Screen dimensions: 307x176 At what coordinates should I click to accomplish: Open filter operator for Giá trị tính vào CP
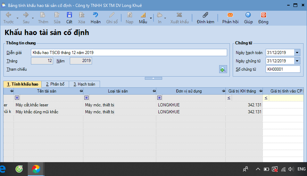266,98
